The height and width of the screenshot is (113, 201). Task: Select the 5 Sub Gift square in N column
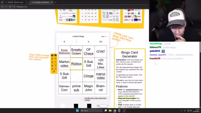(89, 64)
